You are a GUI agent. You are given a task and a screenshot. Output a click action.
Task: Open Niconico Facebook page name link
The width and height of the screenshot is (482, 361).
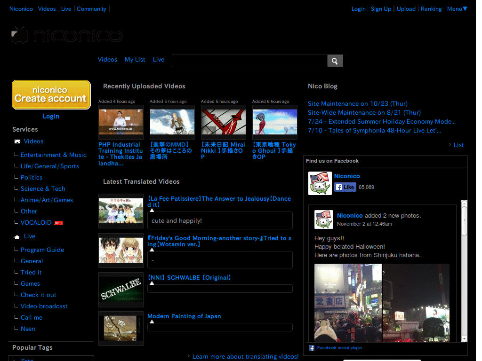(x=347, y=176)
